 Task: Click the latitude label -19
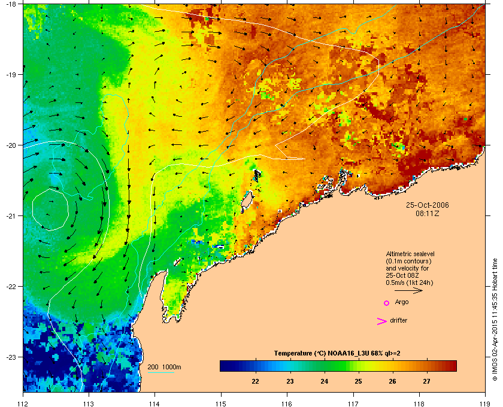(11, 75)
